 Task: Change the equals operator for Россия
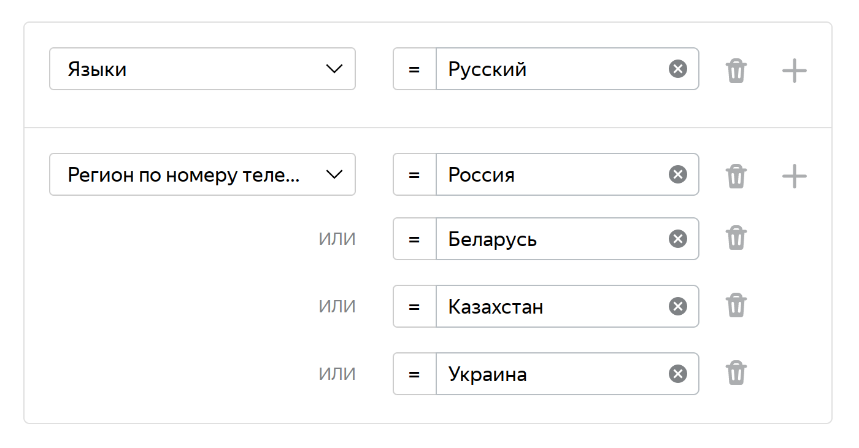tap(414, 174)
